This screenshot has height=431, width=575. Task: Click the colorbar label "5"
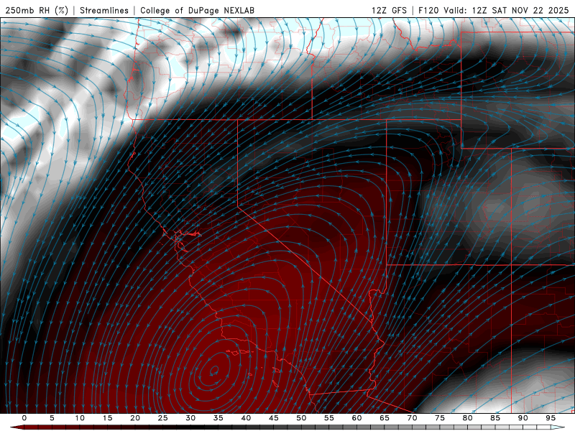52,418
